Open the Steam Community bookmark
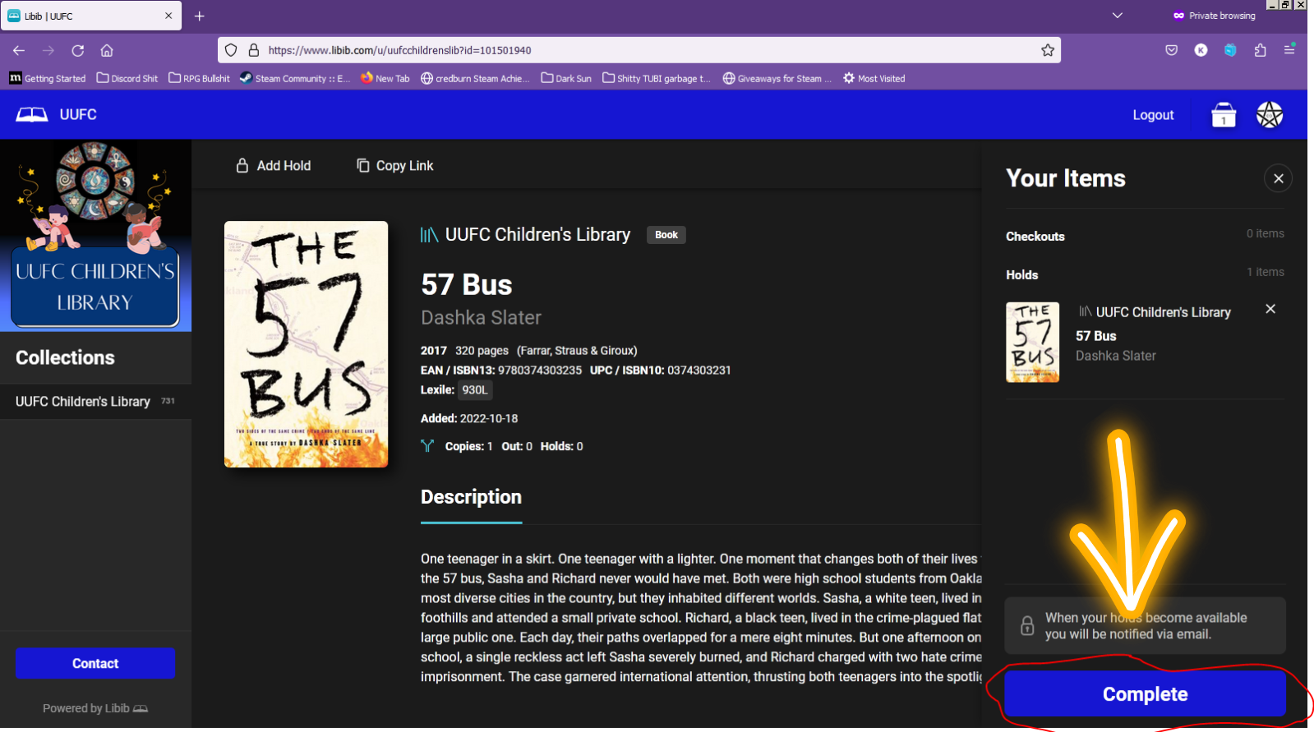This screenshot has height=732, width=1314. [x=295, y=79]
